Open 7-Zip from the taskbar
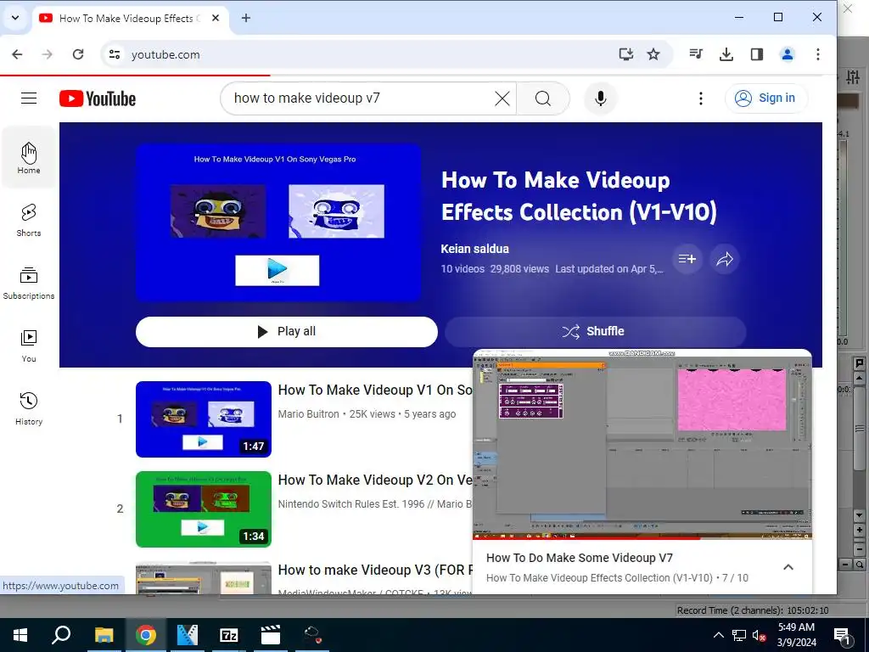The width and height of the screenshot is (869, 652). tap(229, 635)
